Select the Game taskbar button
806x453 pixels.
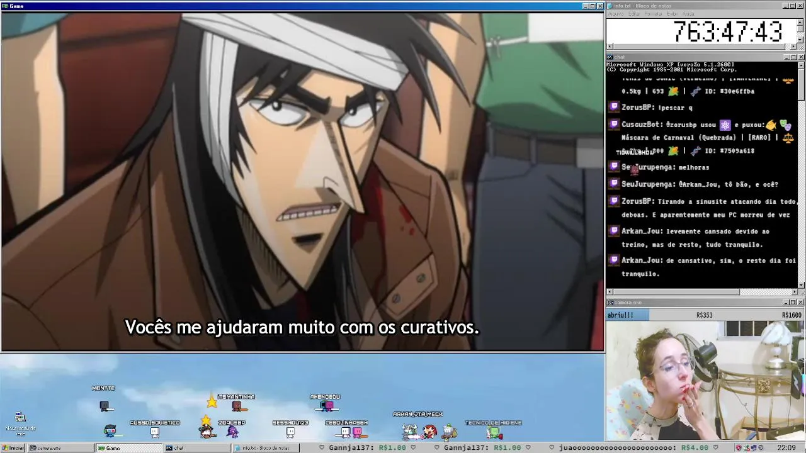[128, 448]
